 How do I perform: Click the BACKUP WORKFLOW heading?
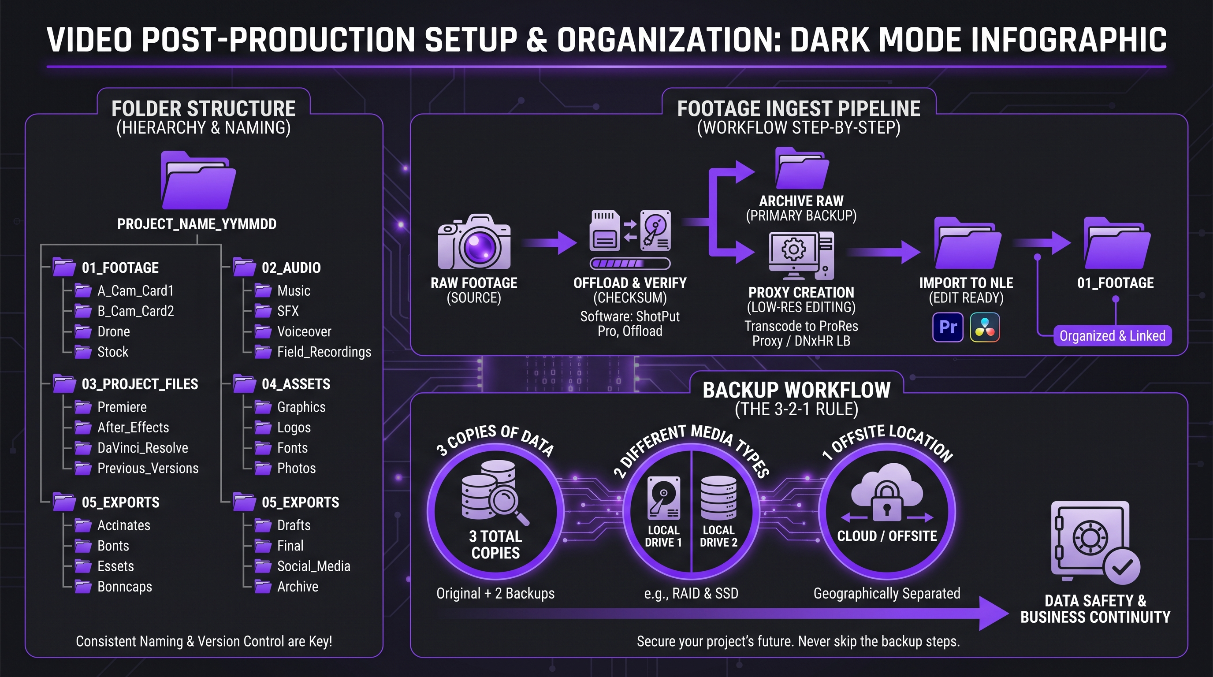pyautogui.click(x=797, y=390)
